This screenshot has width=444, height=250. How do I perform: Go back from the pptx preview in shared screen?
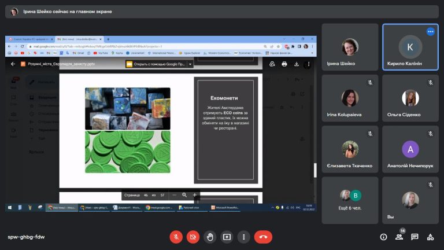(13, 64)
